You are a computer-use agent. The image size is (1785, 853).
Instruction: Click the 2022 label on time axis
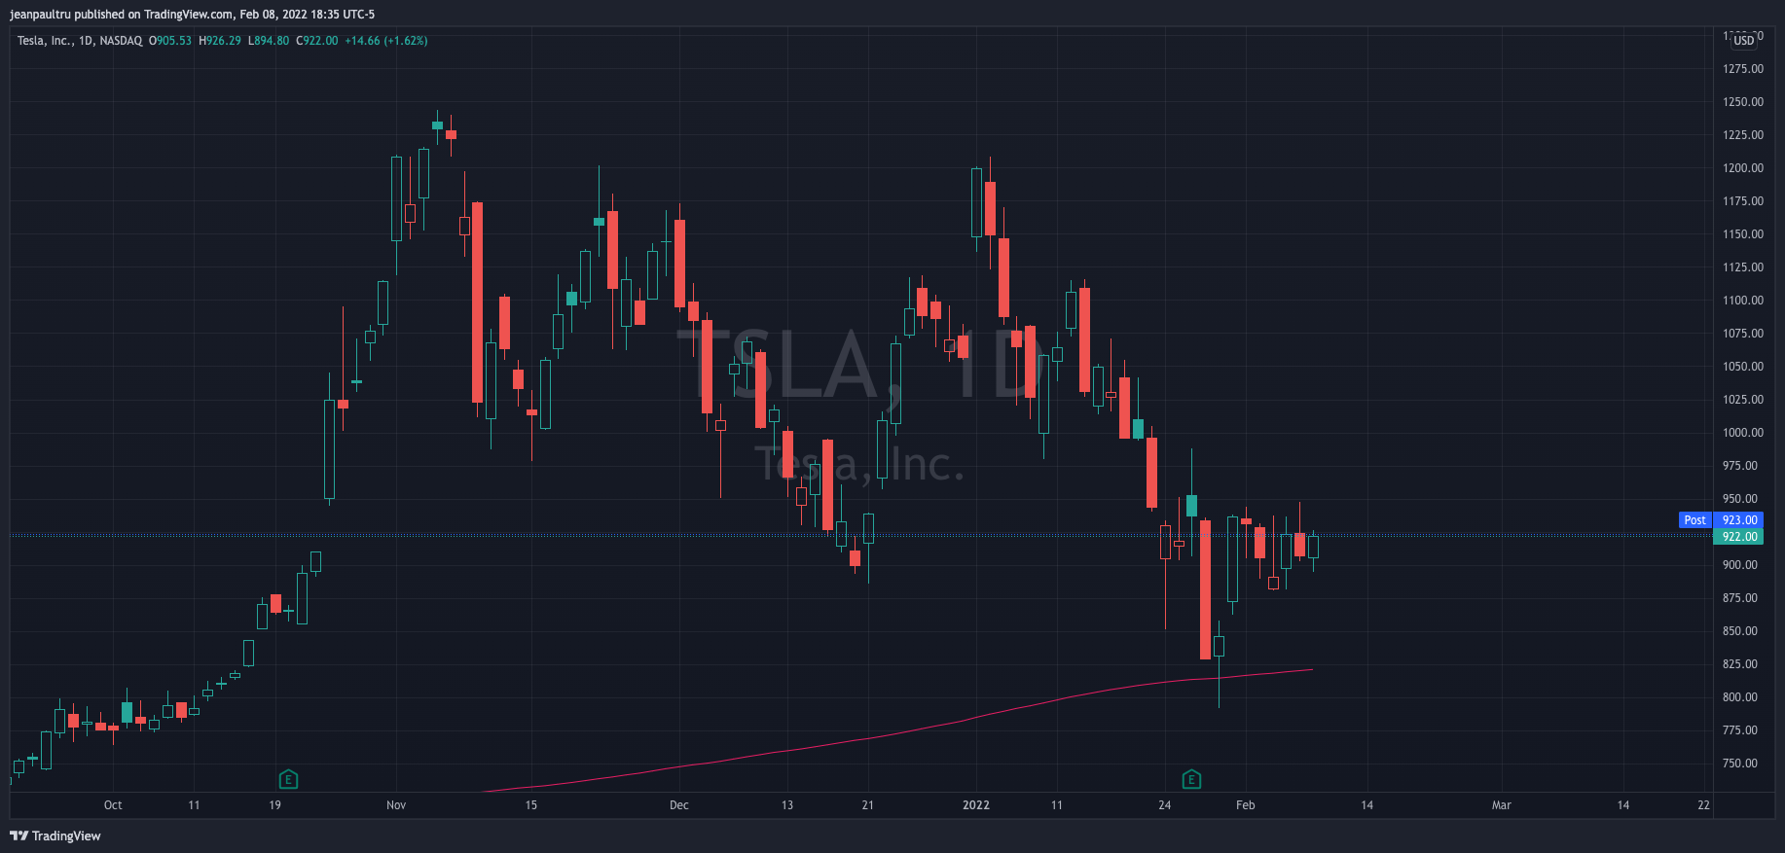tap(976, 805)
